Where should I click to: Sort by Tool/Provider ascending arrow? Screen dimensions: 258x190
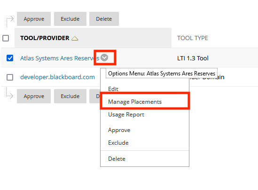coord(75,39)
